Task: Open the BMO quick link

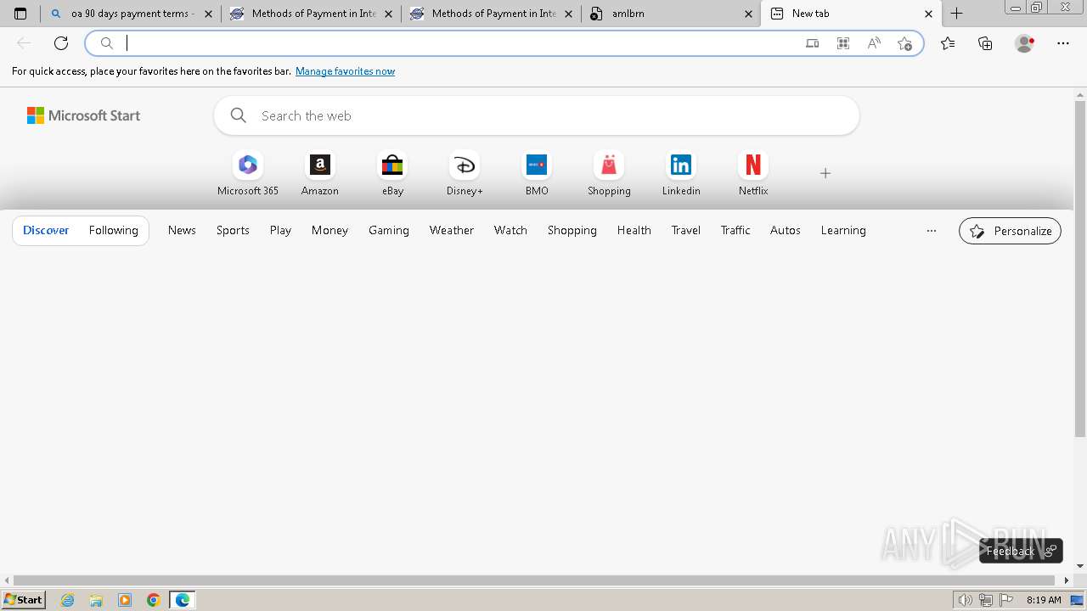Action: tap(537, 174)
